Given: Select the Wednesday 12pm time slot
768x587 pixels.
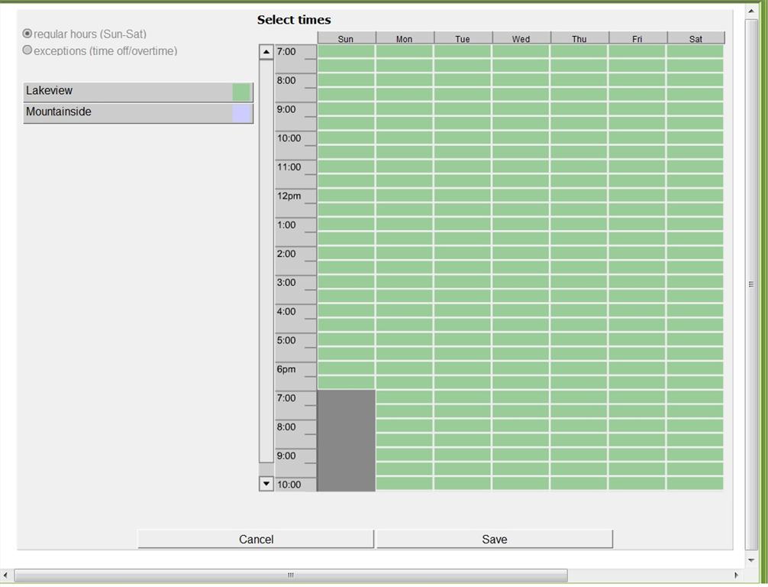Looking at the screenshot, I should click(521, 196).
